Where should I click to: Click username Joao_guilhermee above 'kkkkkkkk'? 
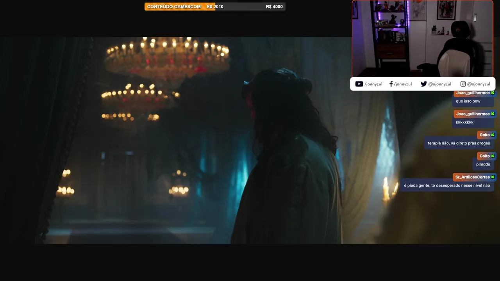point(473,114)
